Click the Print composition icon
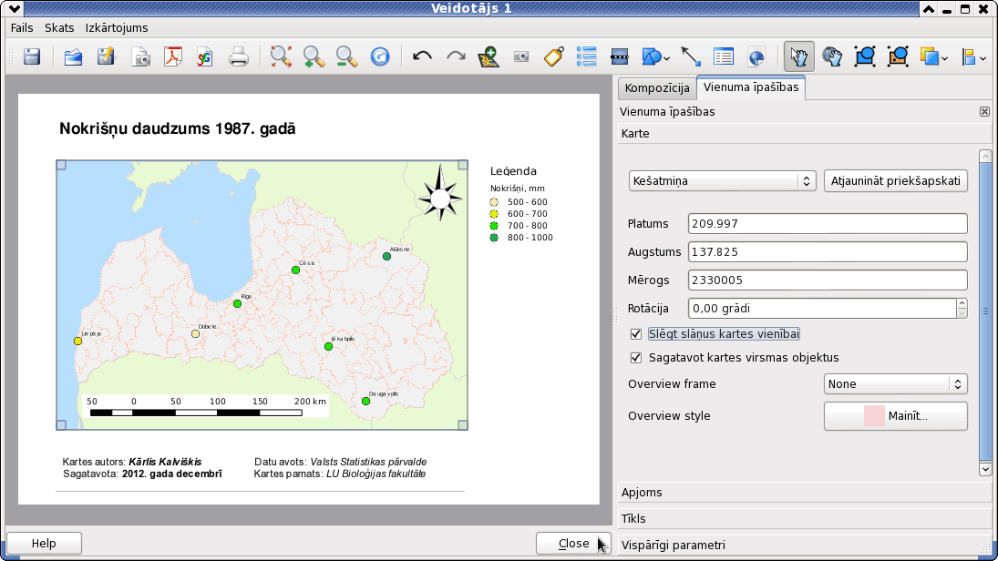 (239, 56)
